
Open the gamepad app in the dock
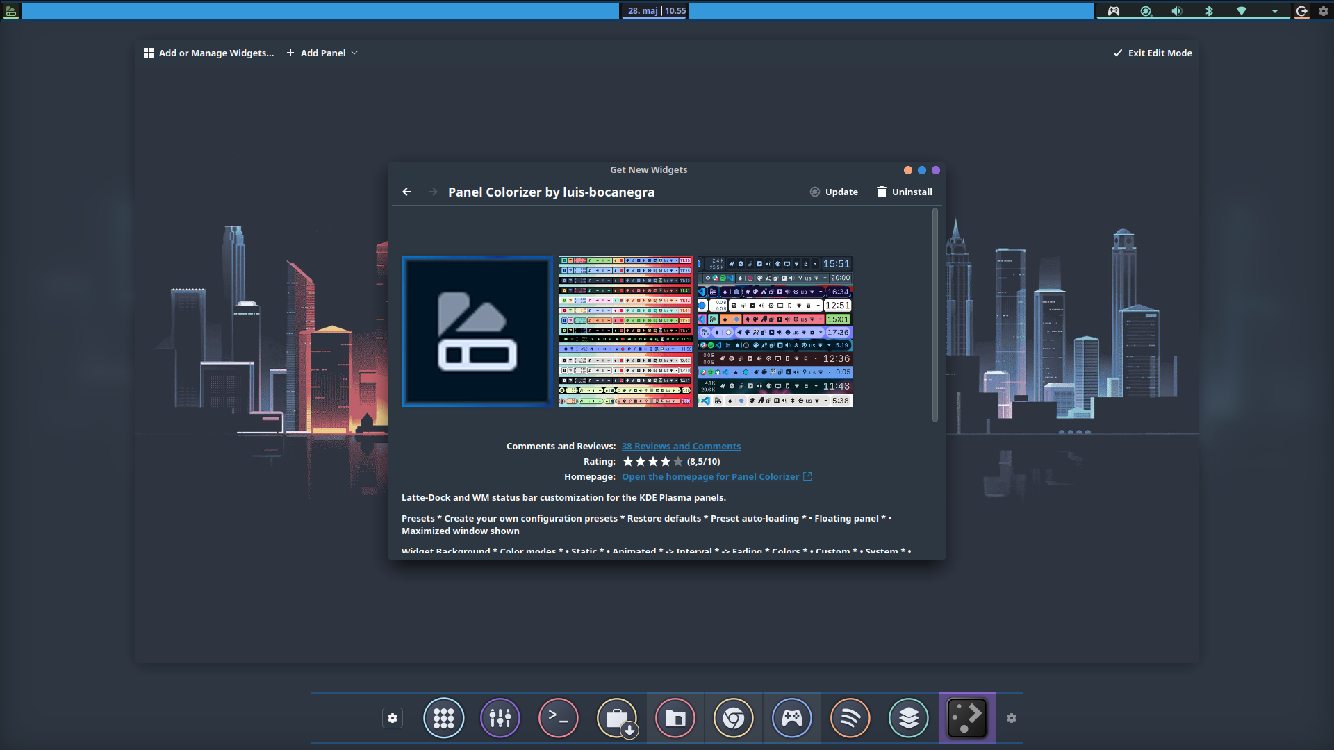click(x=792, y=718)
